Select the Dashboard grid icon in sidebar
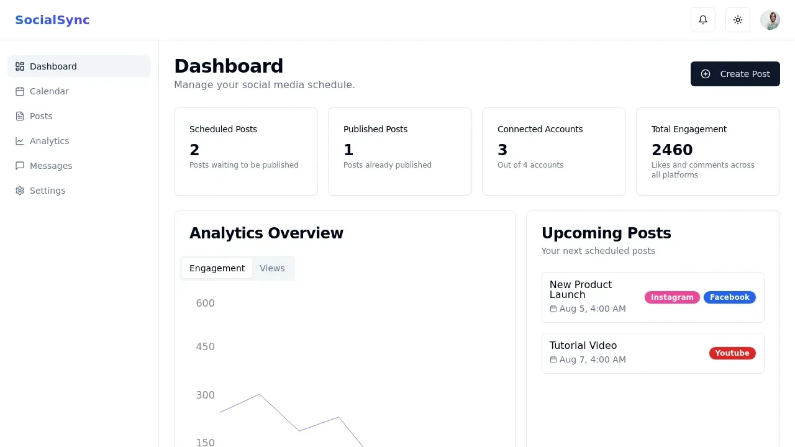Screen dimensions: 795x447 tap(19, 66)
